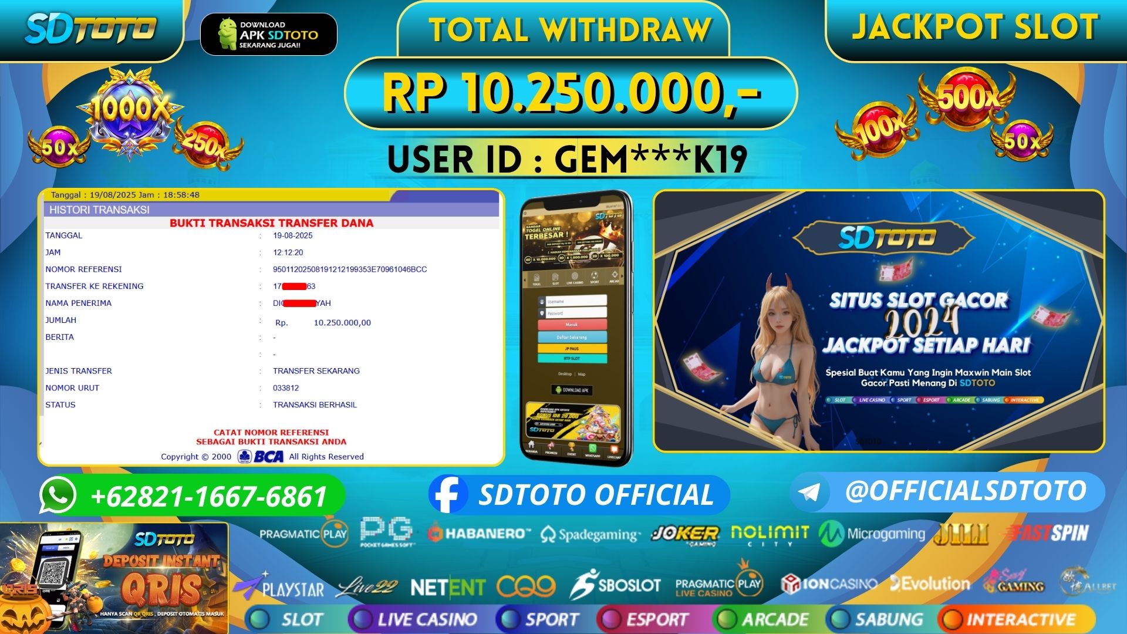Click the Facebook logo icon
Screen dimensions: 1127x634
point(448,494)
